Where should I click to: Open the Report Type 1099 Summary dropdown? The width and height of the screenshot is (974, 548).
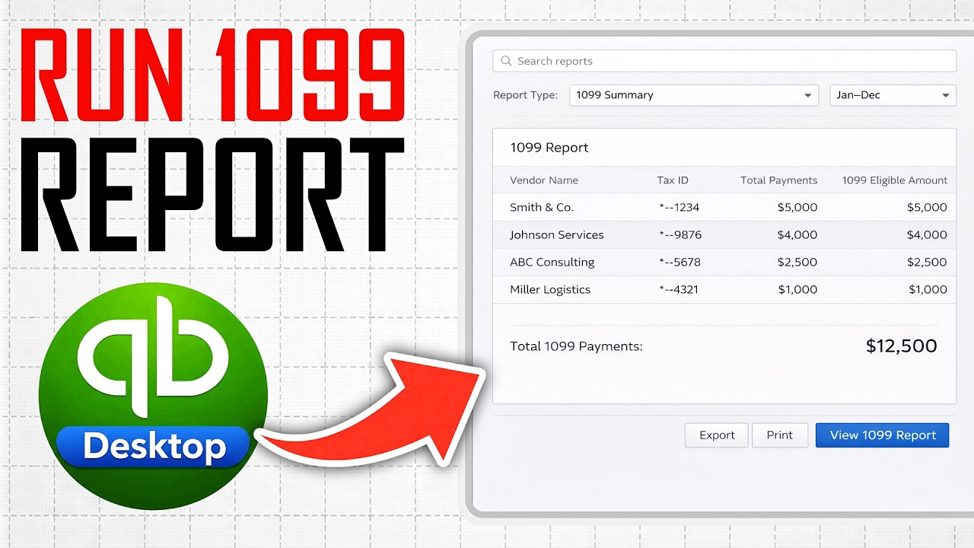click(x=694, y=95)
